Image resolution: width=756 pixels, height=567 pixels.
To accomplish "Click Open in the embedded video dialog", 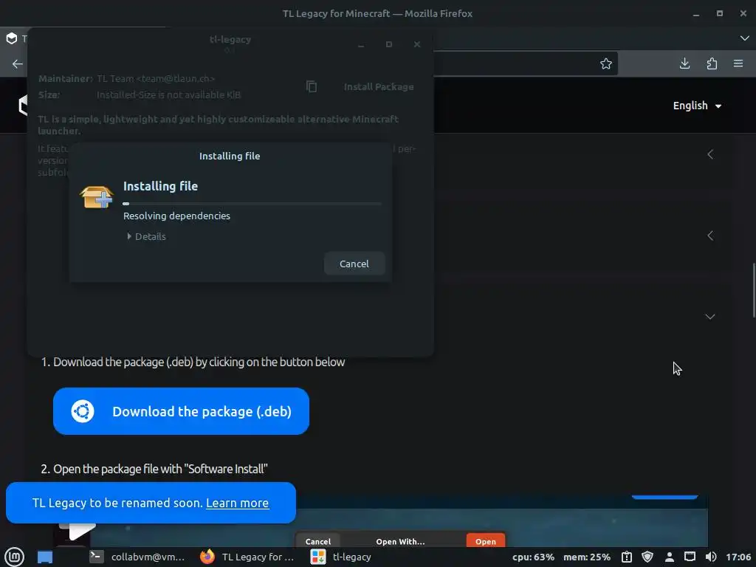I will pyautogui.click(x=486, y=541).
